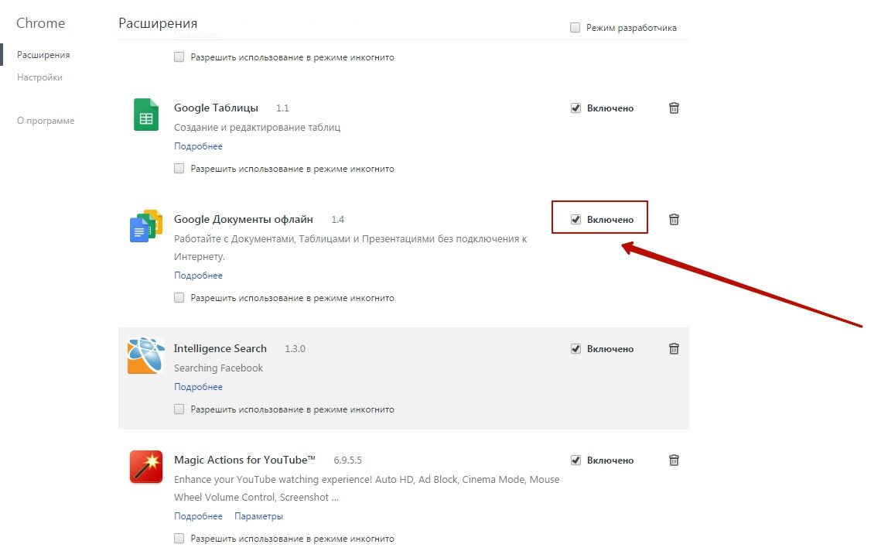Click the Intelligence Search extension icon

point(146,356)
